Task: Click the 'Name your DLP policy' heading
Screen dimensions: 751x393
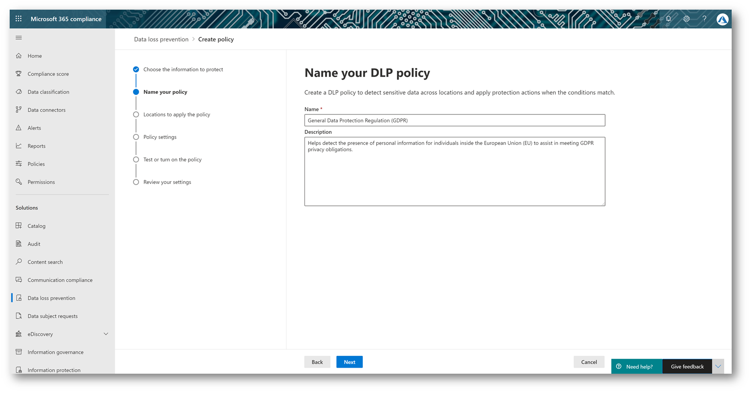Action: pos(367,73)
